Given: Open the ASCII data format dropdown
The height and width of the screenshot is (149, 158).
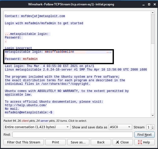Looking at the screenshot, I should coord(120,127).
